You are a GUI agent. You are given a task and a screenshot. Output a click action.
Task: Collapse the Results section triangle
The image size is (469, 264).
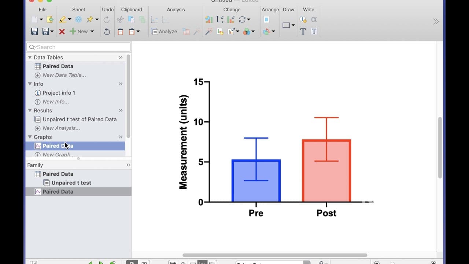tap(30, 110)
